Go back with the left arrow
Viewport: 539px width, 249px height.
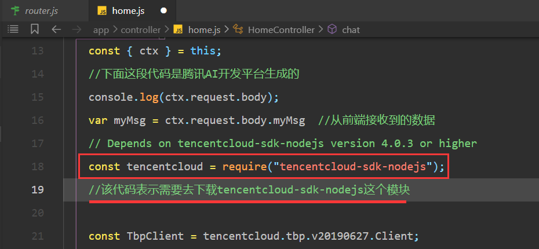pyautogui.click(x=56, y=30)
